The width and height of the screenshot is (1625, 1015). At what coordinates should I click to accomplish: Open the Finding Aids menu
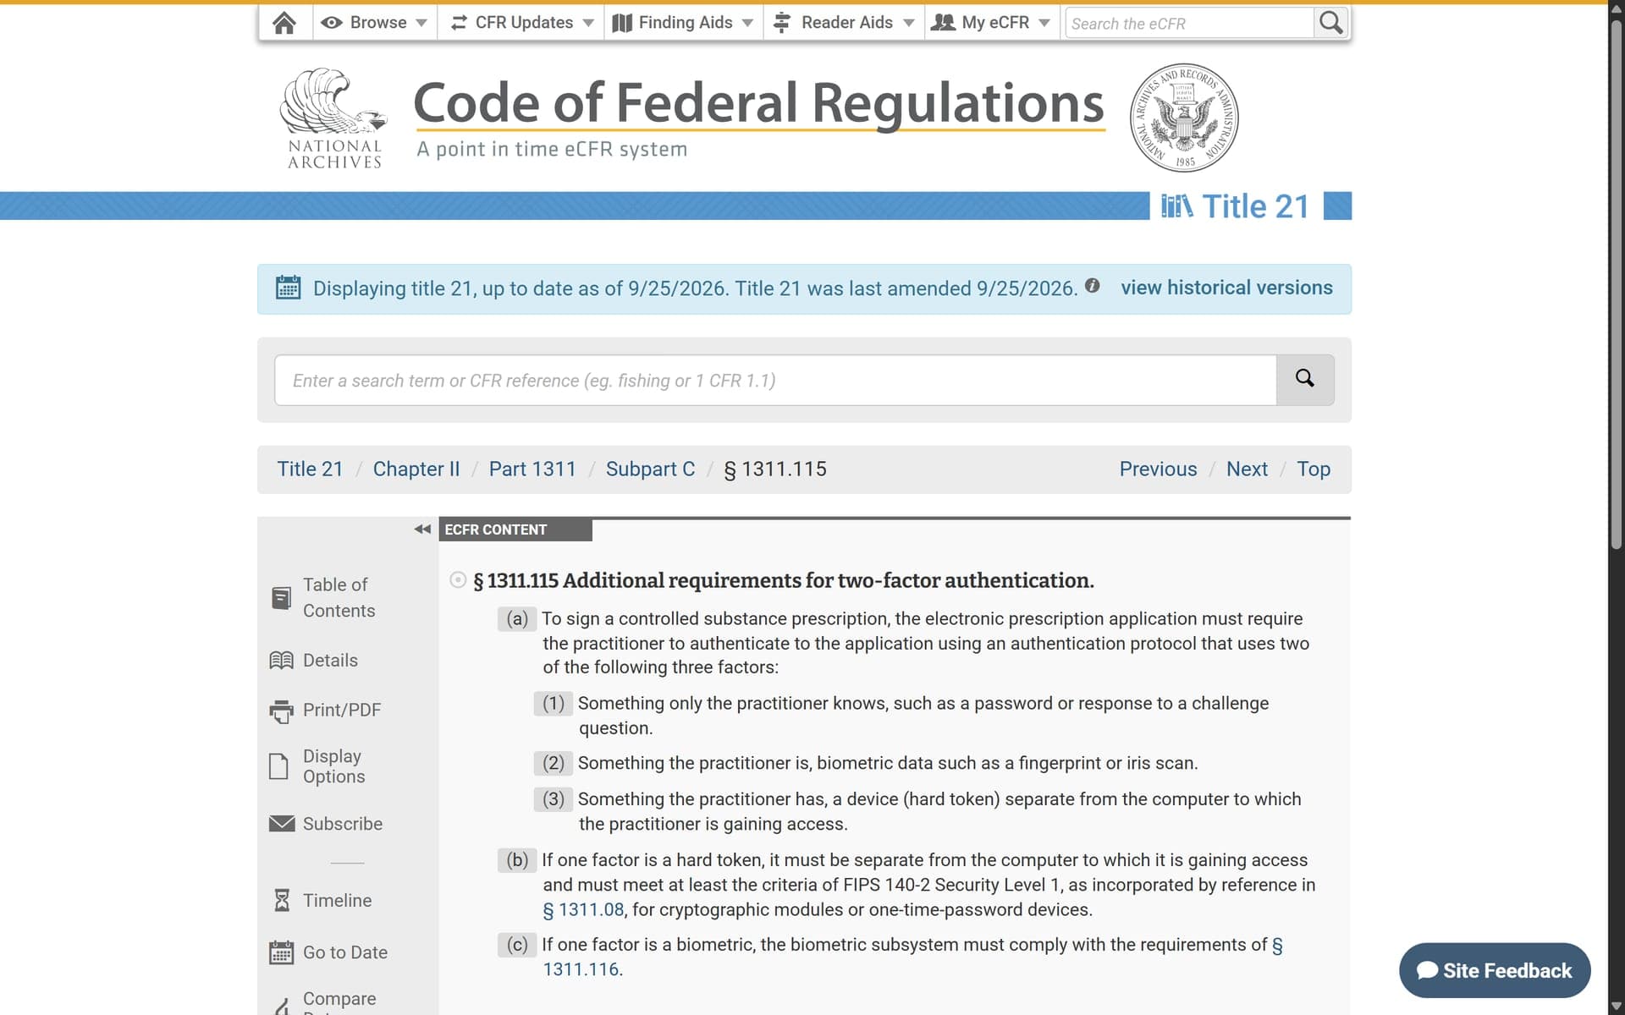(682, 23)
